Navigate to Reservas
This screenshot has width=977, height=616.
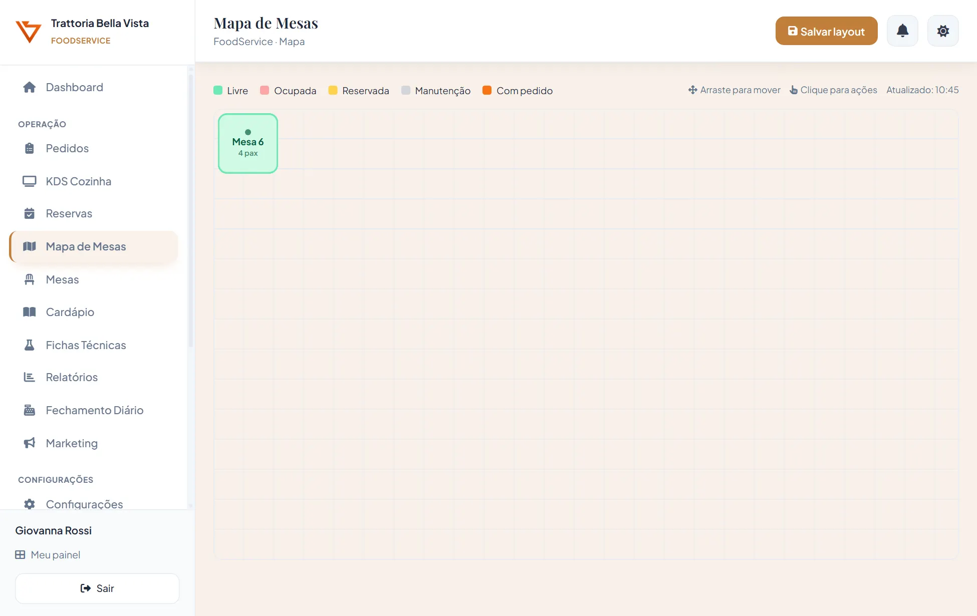(x=94, y=213)
